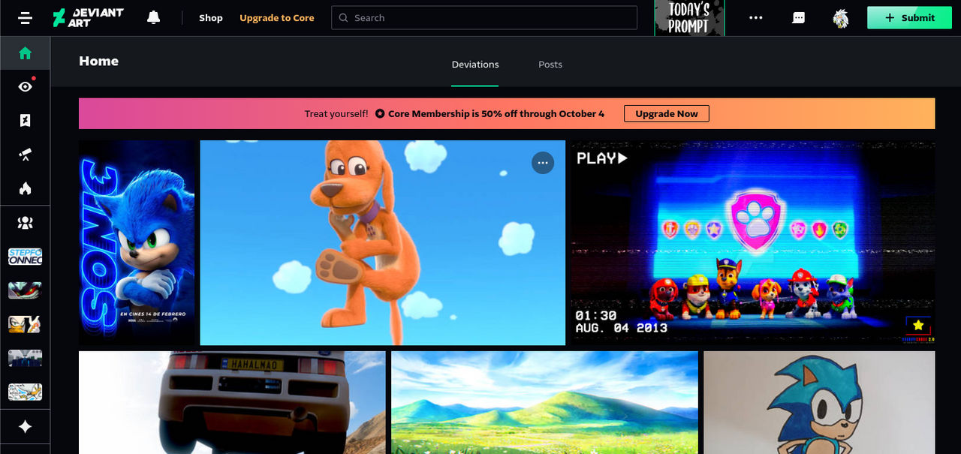This screenshot has height=454, width=961.
Task: Click the Upgrade Now button
Action: [x=667, y=114]
